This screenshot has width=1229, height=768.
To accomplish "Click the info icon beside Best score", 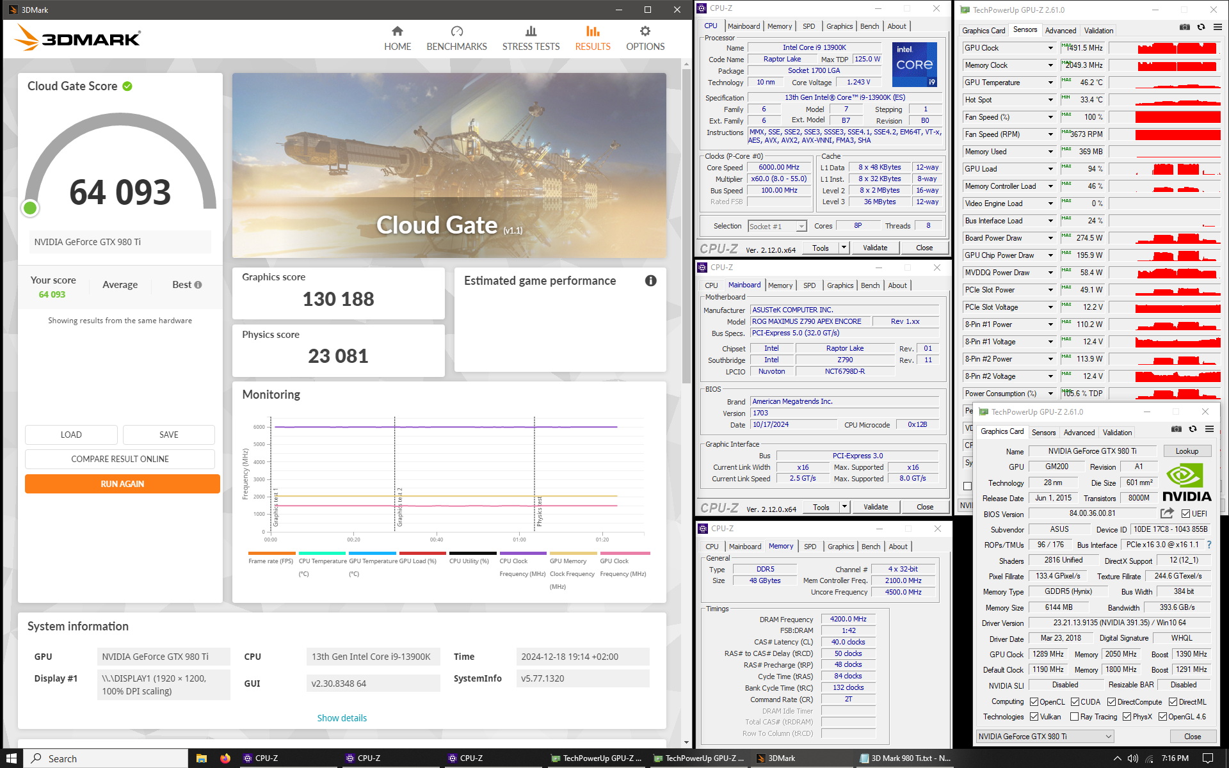I will pos(198,285).
